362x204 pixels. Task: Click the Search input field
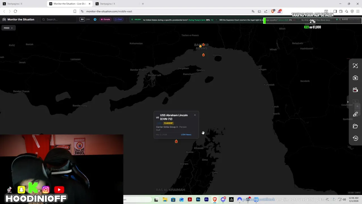tap(59, 20)
